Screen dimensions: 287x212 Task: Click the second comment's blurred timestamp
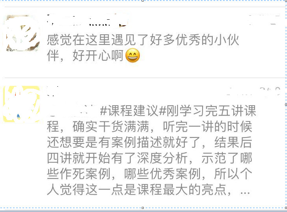pyautogui.click(x=253, y=91)
